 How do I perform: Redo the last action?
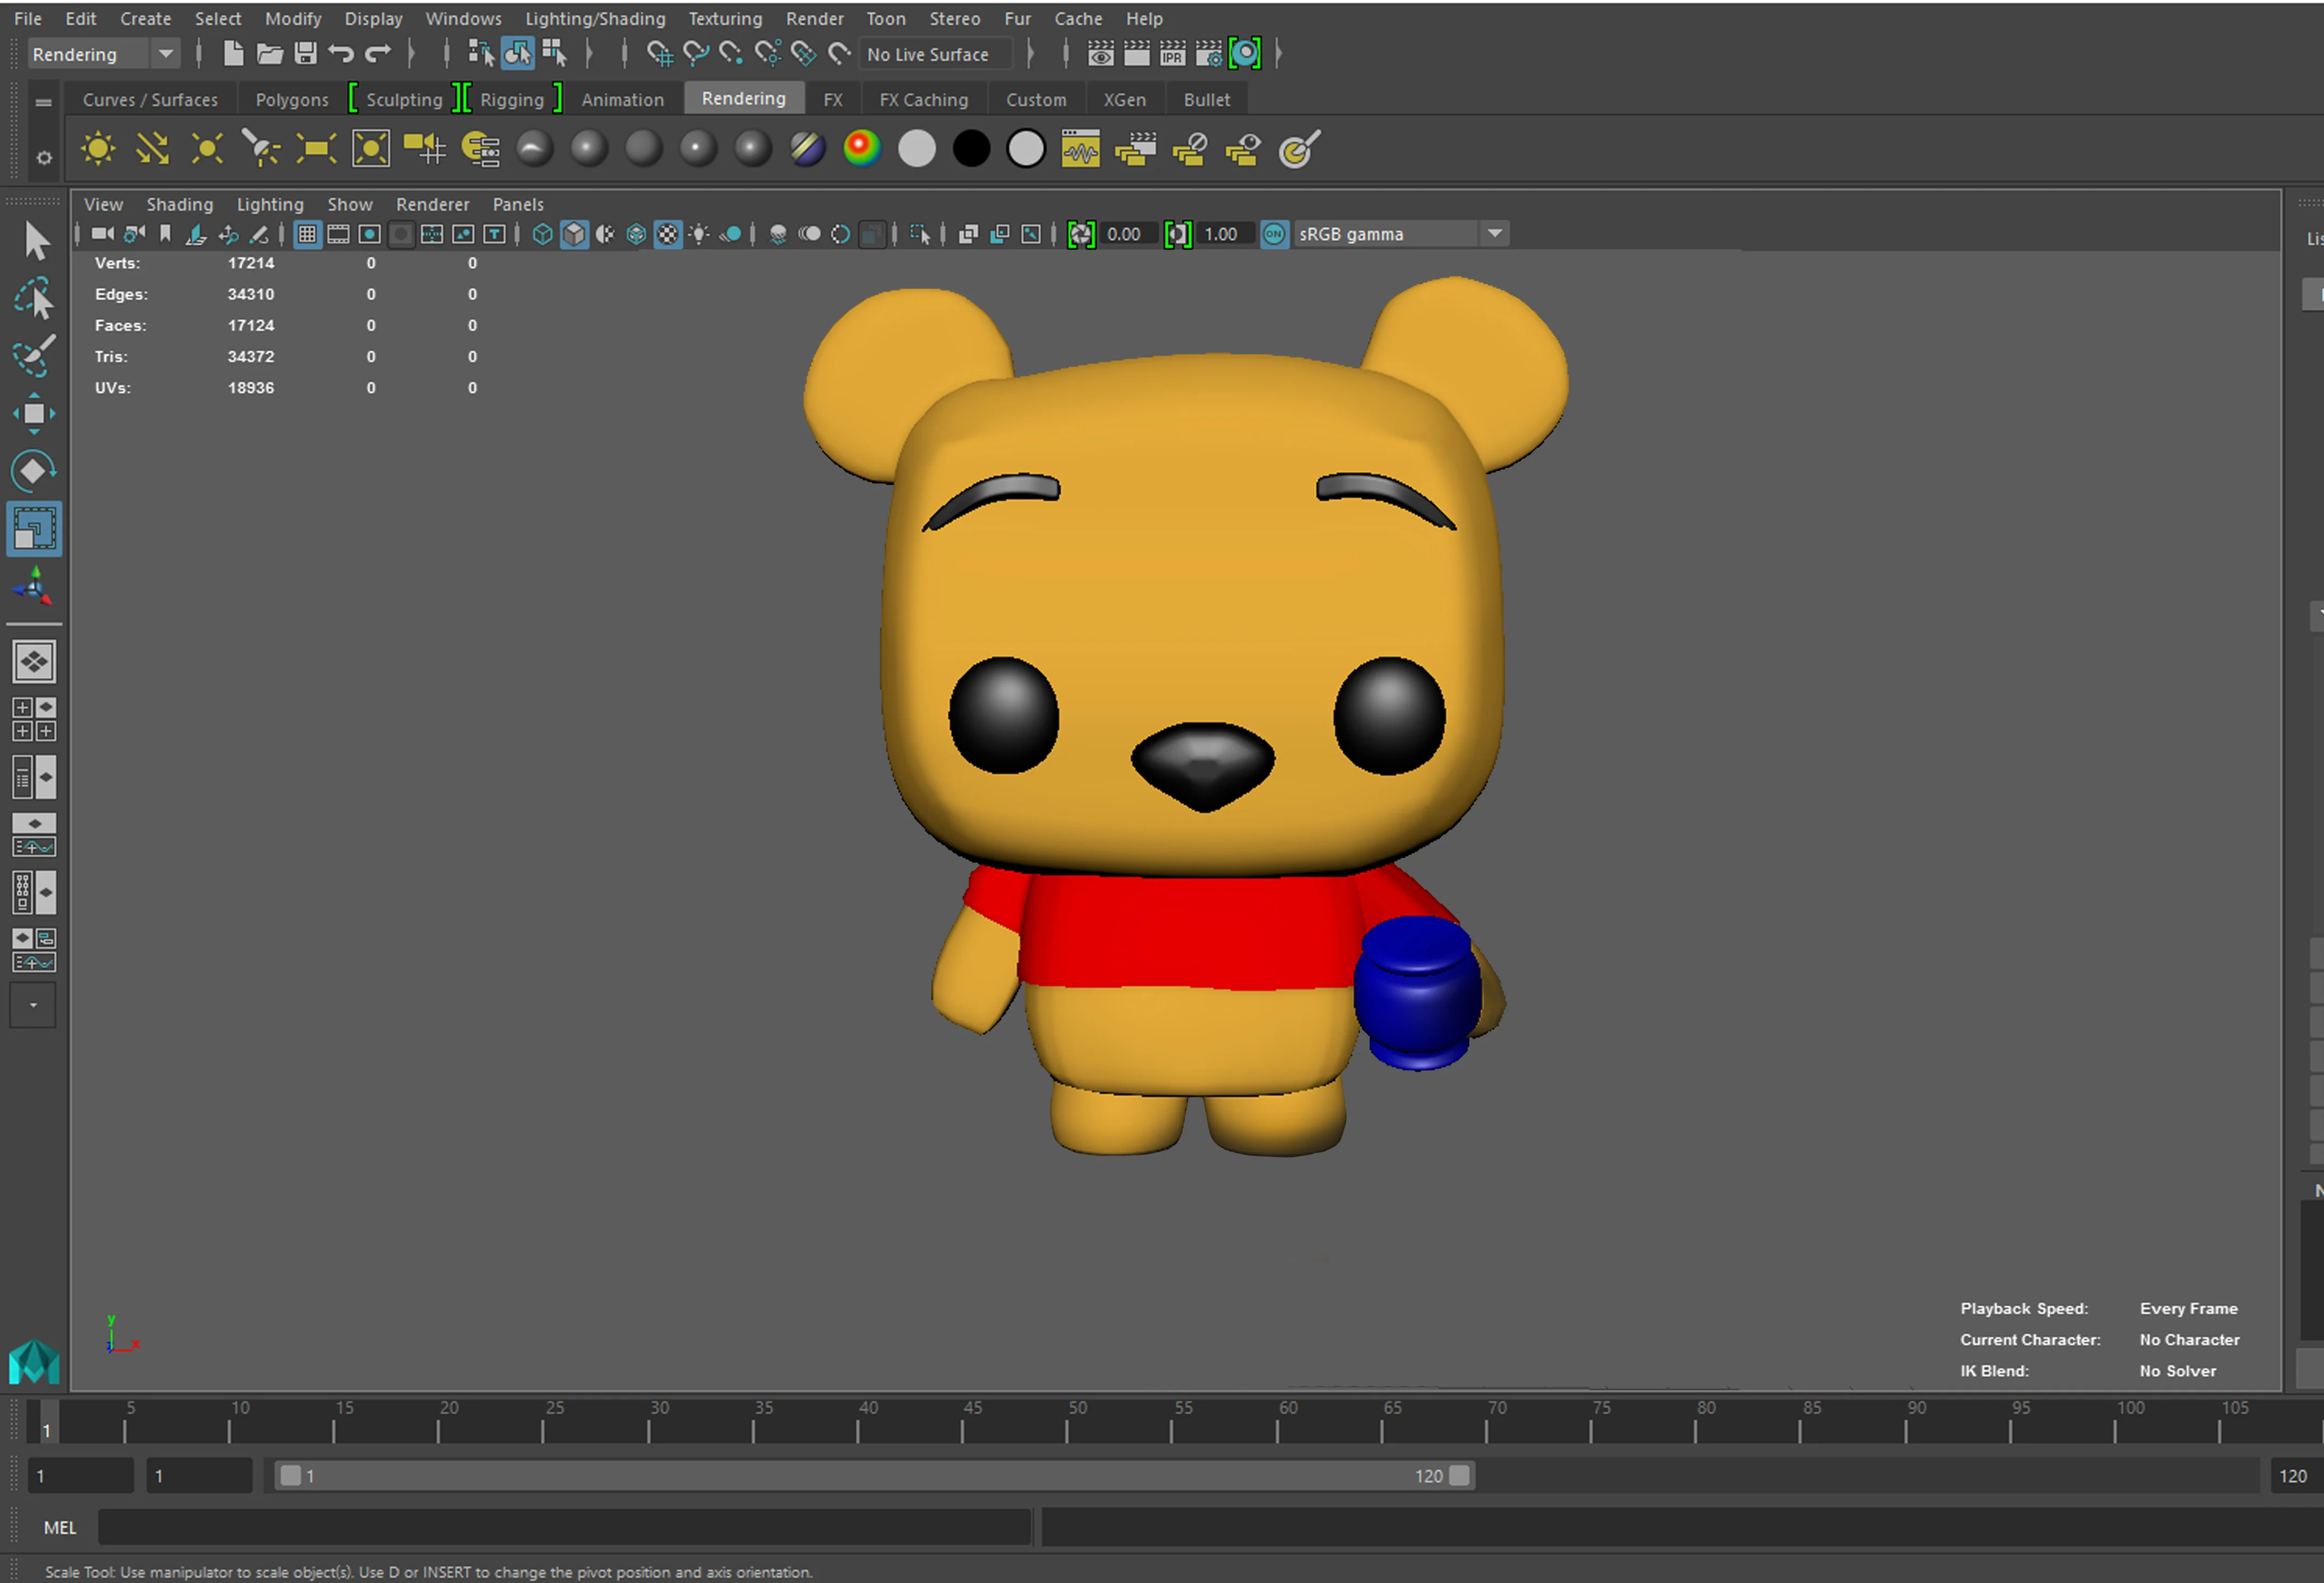[x=377, y=54]
